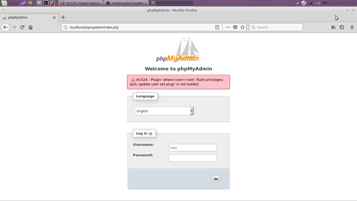Screen dimensions: 357x201
Task: Open the clock showing Sab 30 Des
Action: (342, 3)
